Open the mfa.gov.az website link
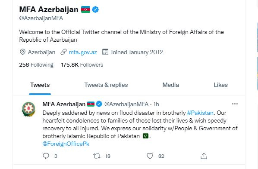258x169 pixels. point(83,52)
